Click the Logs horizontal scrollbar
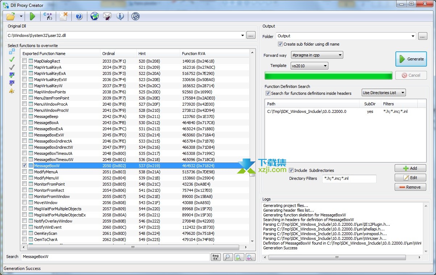Image resolution: width=436 pixels, height=275 pixels. pyautogui.click(x=342, y=258)
